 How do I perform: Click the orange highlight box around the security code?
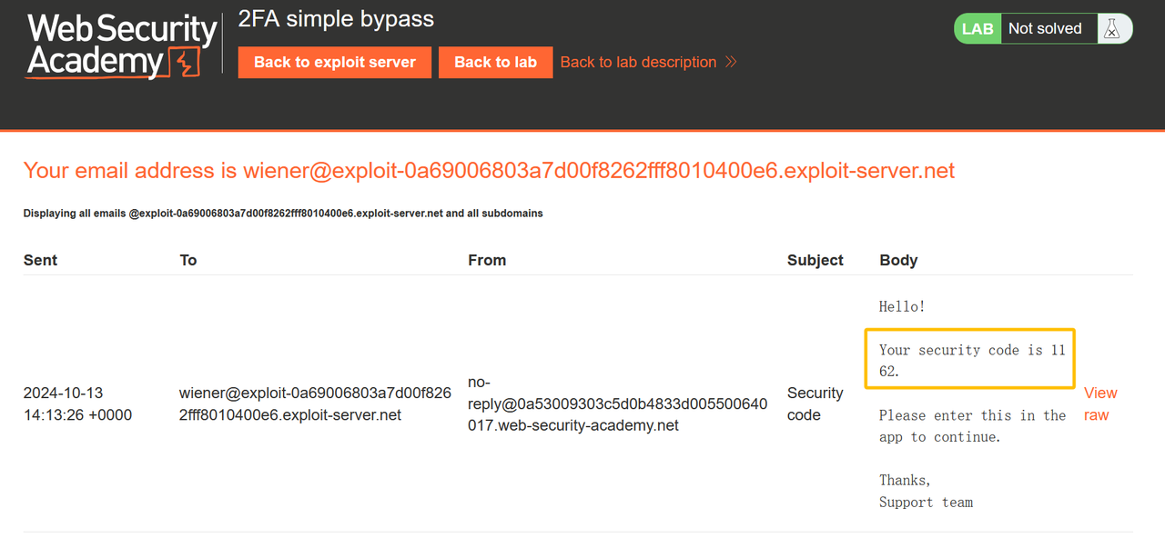[968, 358]
